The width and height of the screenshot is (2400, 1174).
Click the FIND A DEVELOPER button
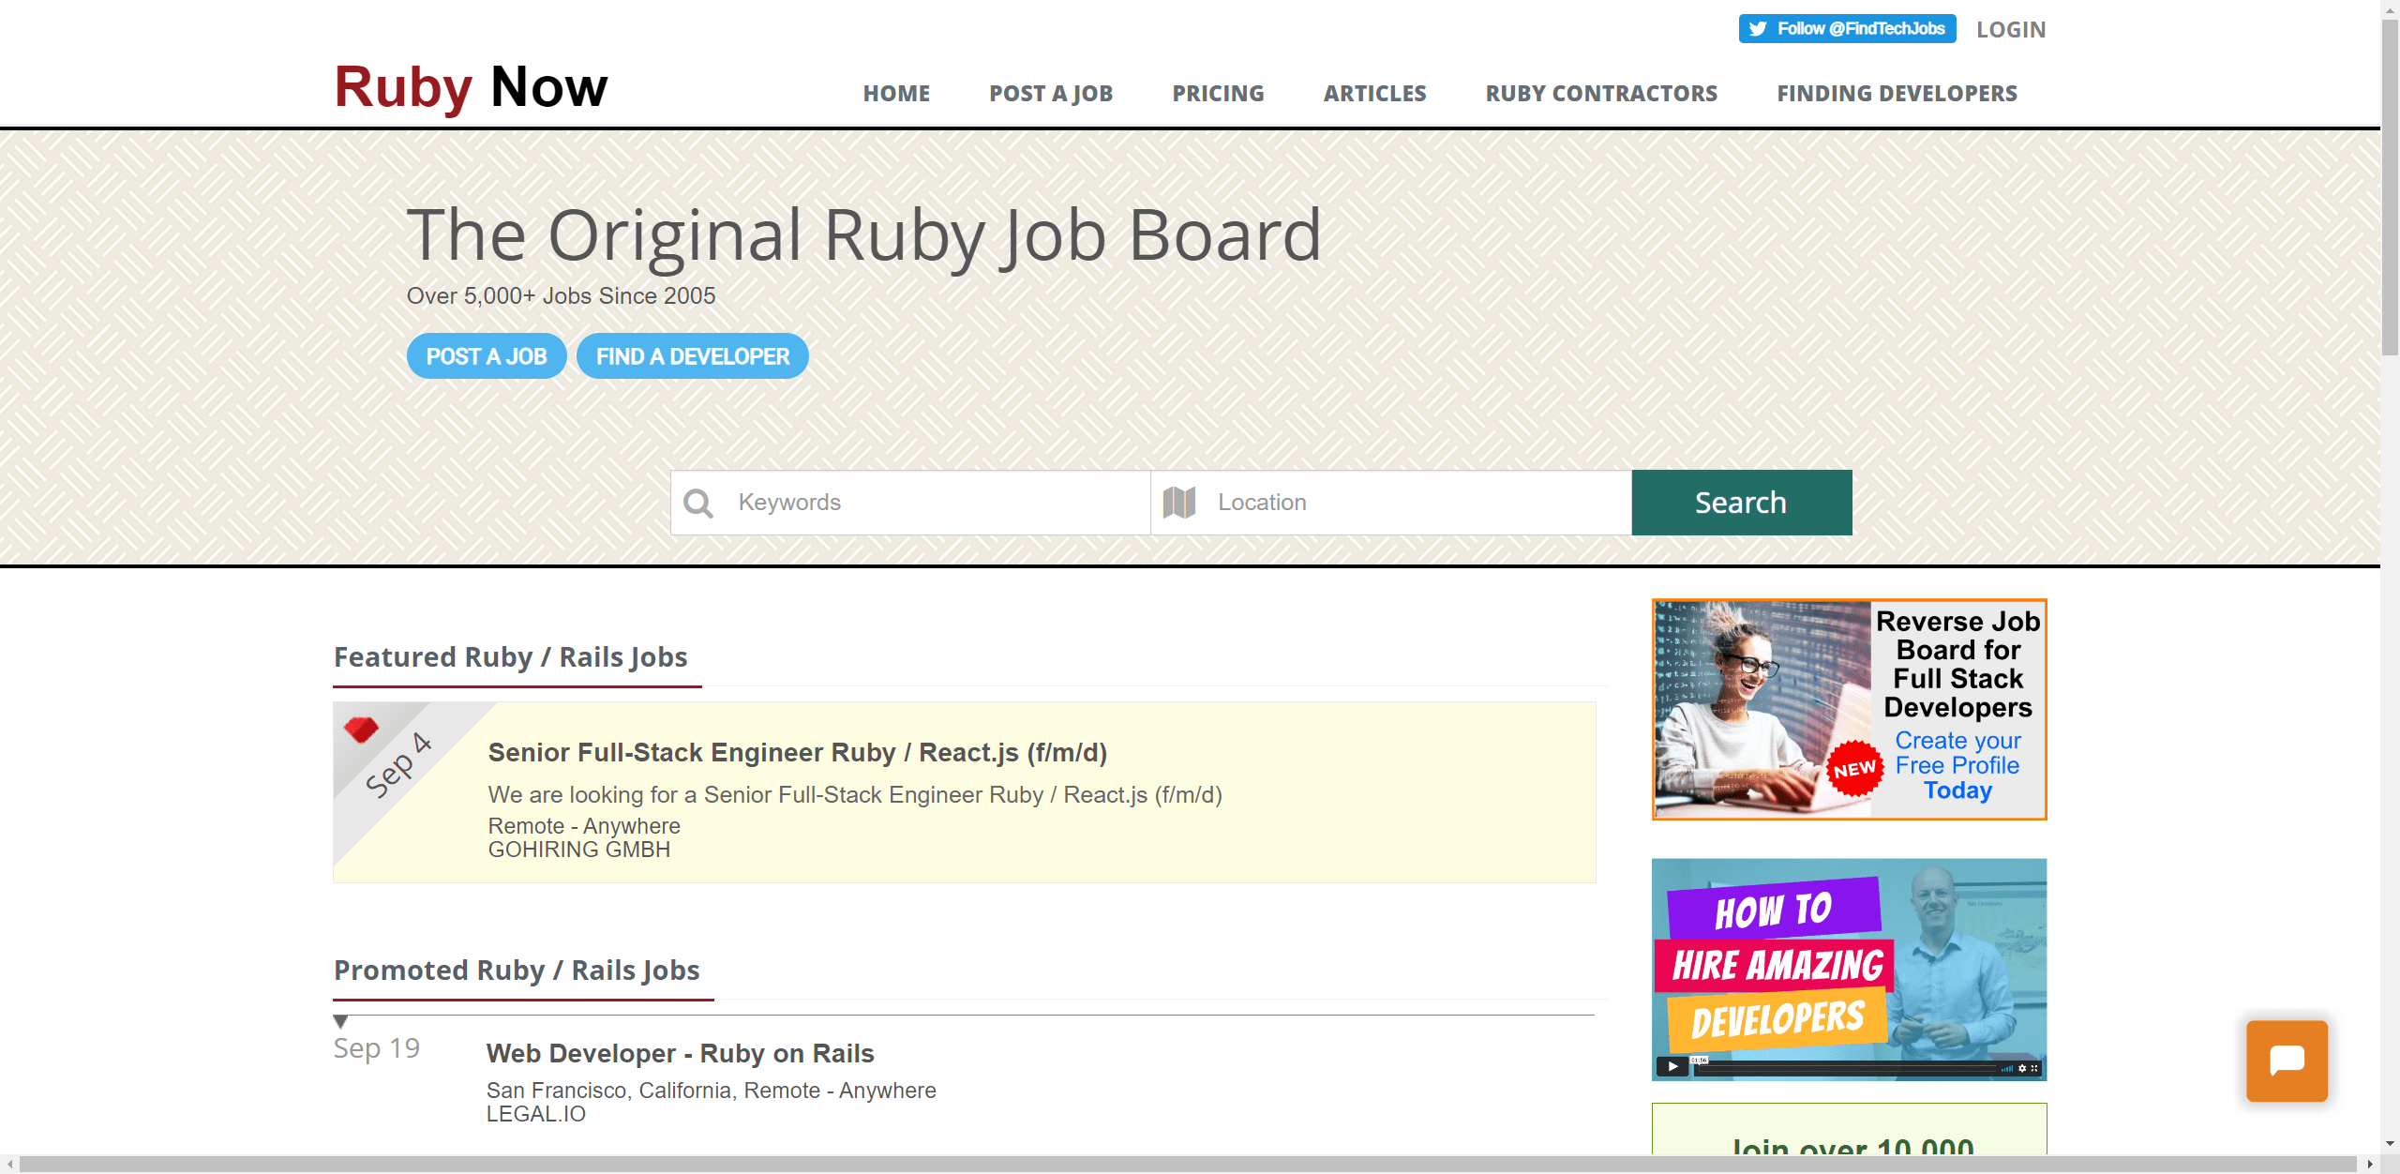point(692,356)
